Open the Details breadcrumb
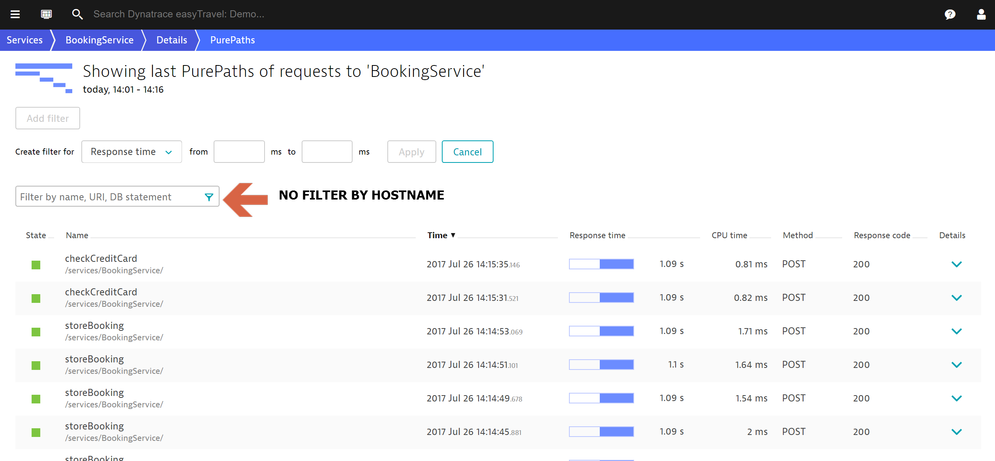This screenshot has width=995, height=461. (172, 40)
